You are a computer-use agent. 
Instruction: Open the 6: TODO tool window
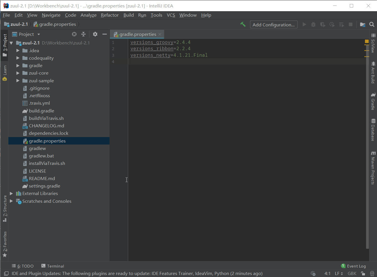[23, 266]
